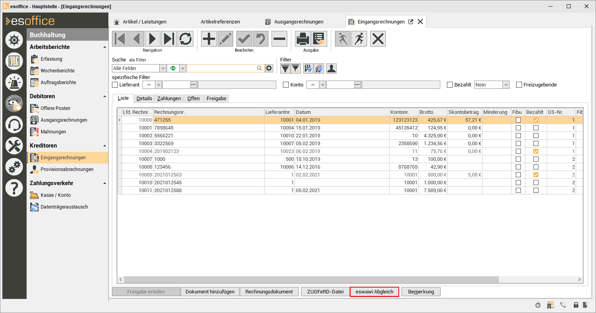Click horizontal scrollbar of invoice table

click(312, 279)
